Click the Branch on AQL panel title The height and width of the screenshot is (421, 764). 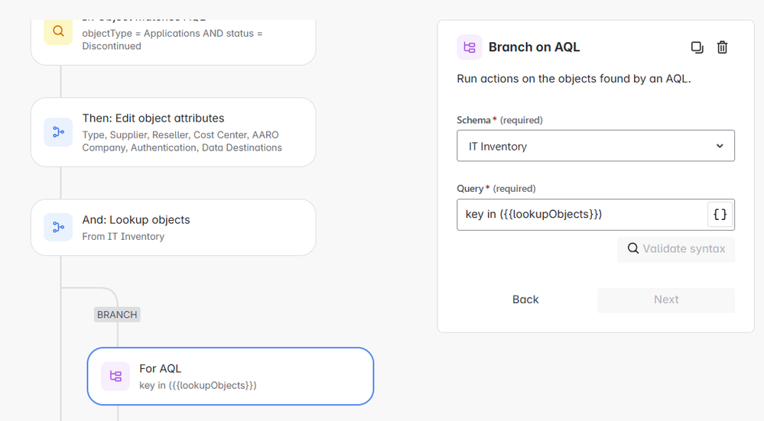[x=534, y=47]
